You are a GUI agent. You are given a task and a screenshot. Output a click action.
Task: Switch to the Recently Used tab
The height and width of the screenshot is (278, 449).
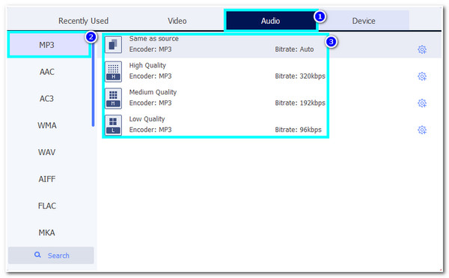[x=83, y=21]
